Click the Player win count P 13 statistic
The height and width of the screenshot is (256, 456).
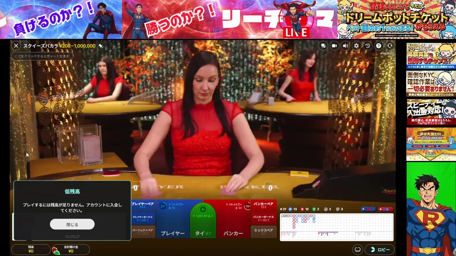click(293, 209)
